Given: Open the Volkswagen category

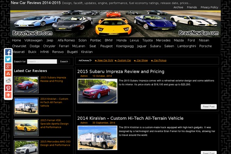Looking at the screenshot, I should pyautogui.click(x=33, y=40).
